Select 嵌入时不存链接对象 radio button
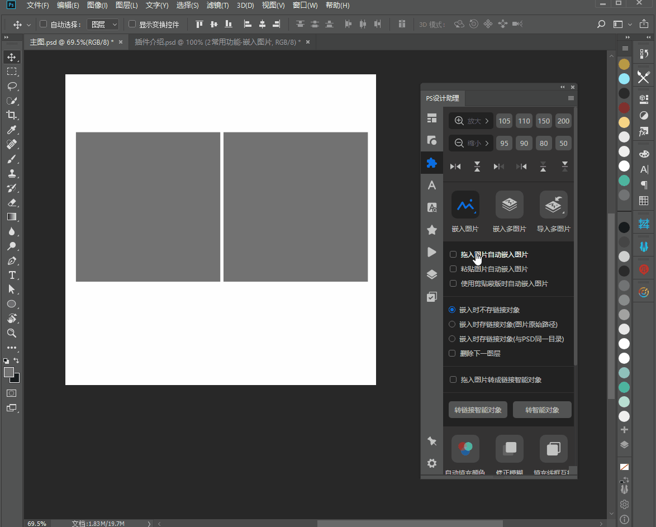Image resolution: width=656 pixels, height=527 pixels. pos(452,310)
